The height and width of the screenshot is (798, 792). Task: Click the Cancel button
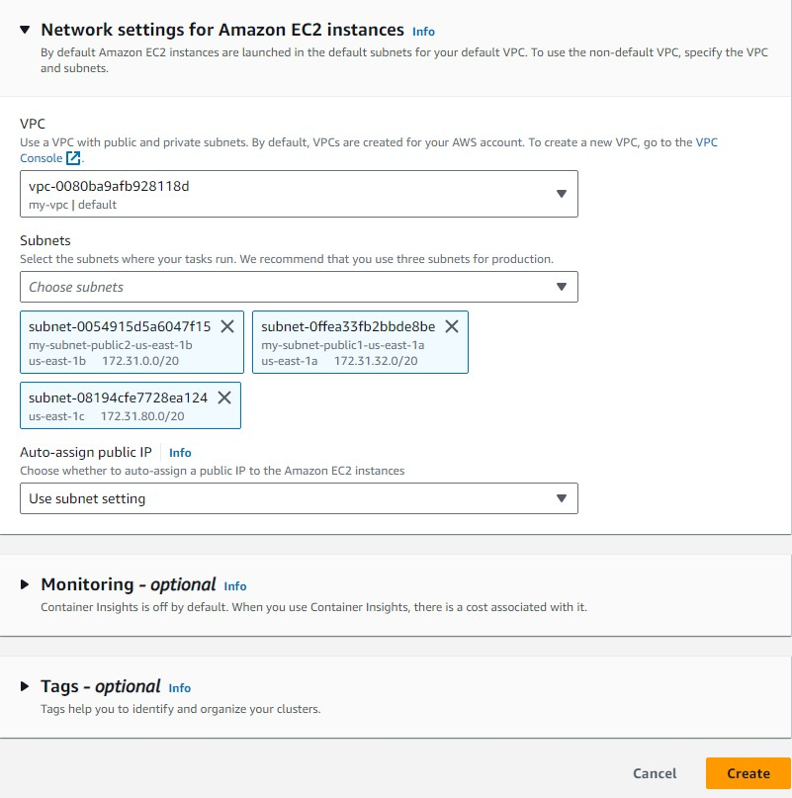click(655, 773)
